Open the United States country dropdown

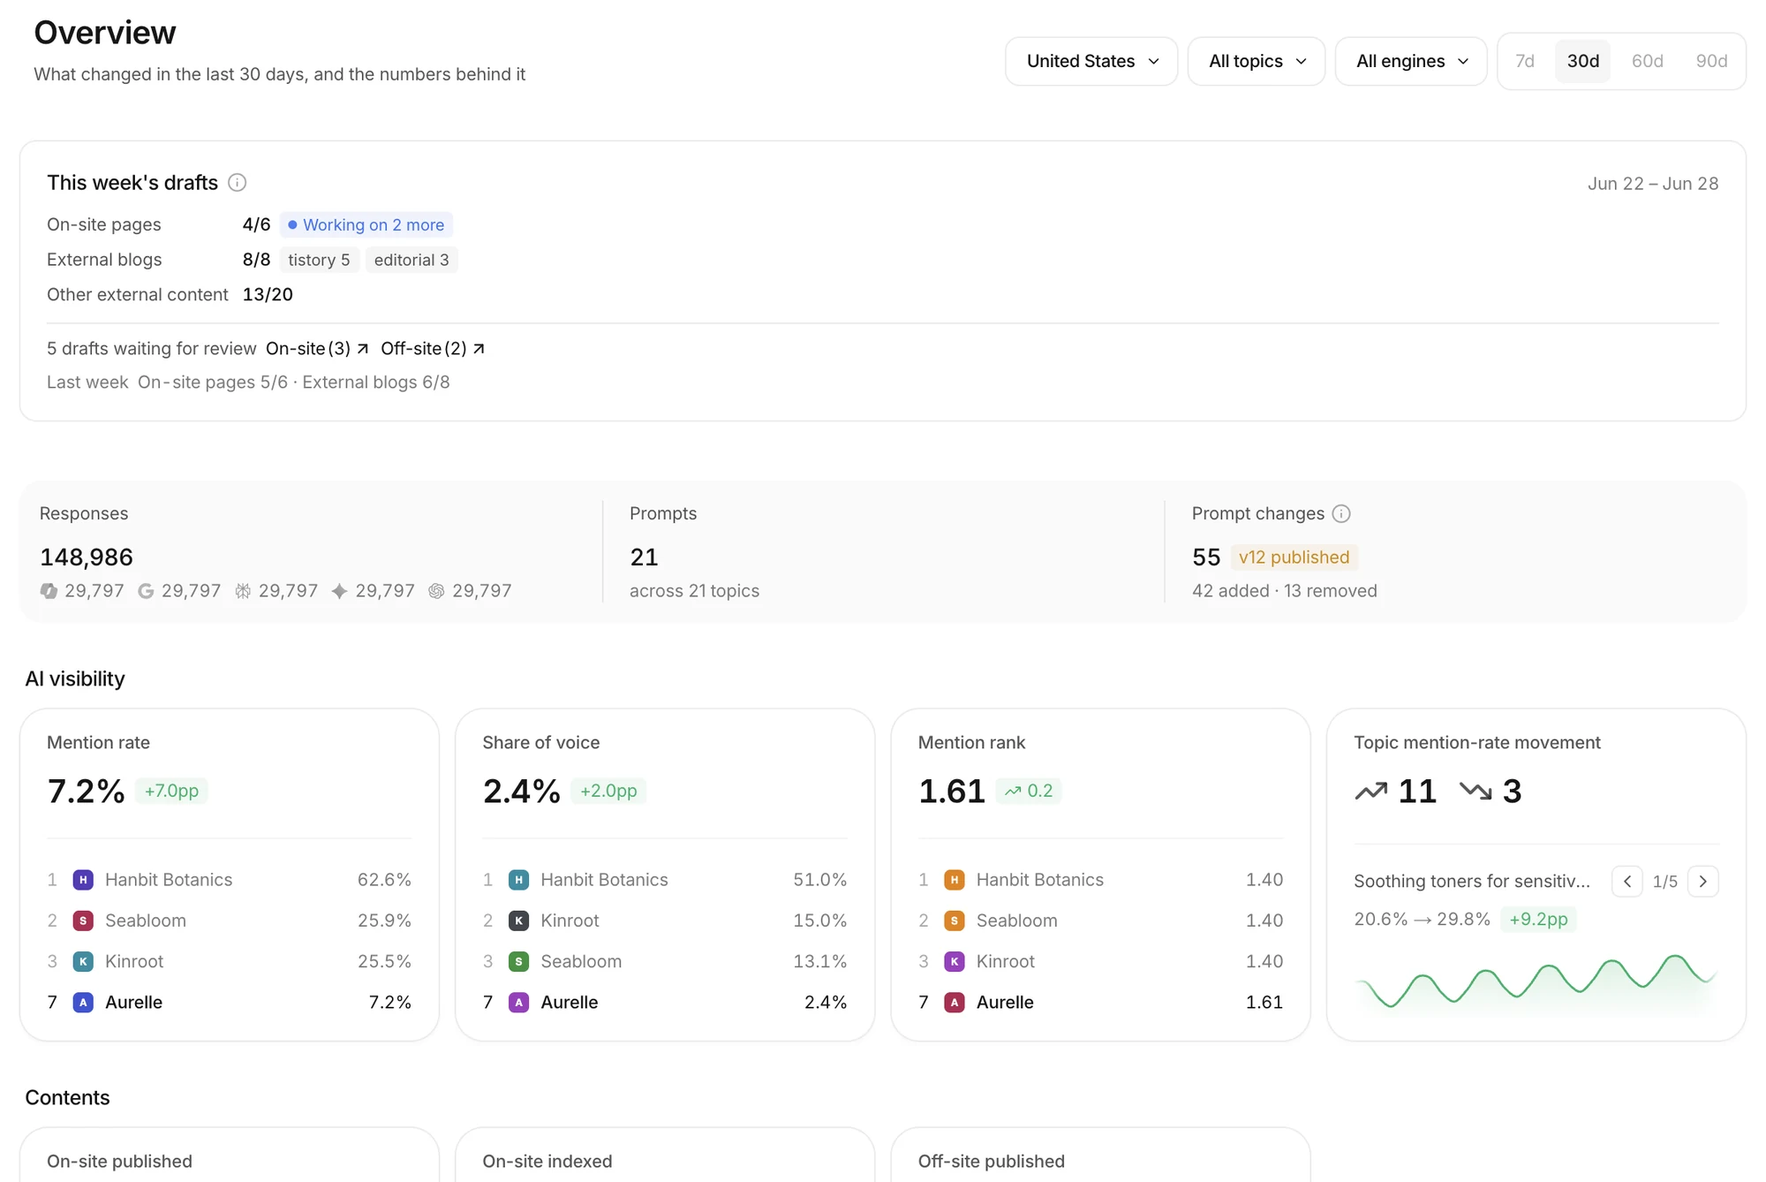pyautogui.click(x=1091, y=61)
